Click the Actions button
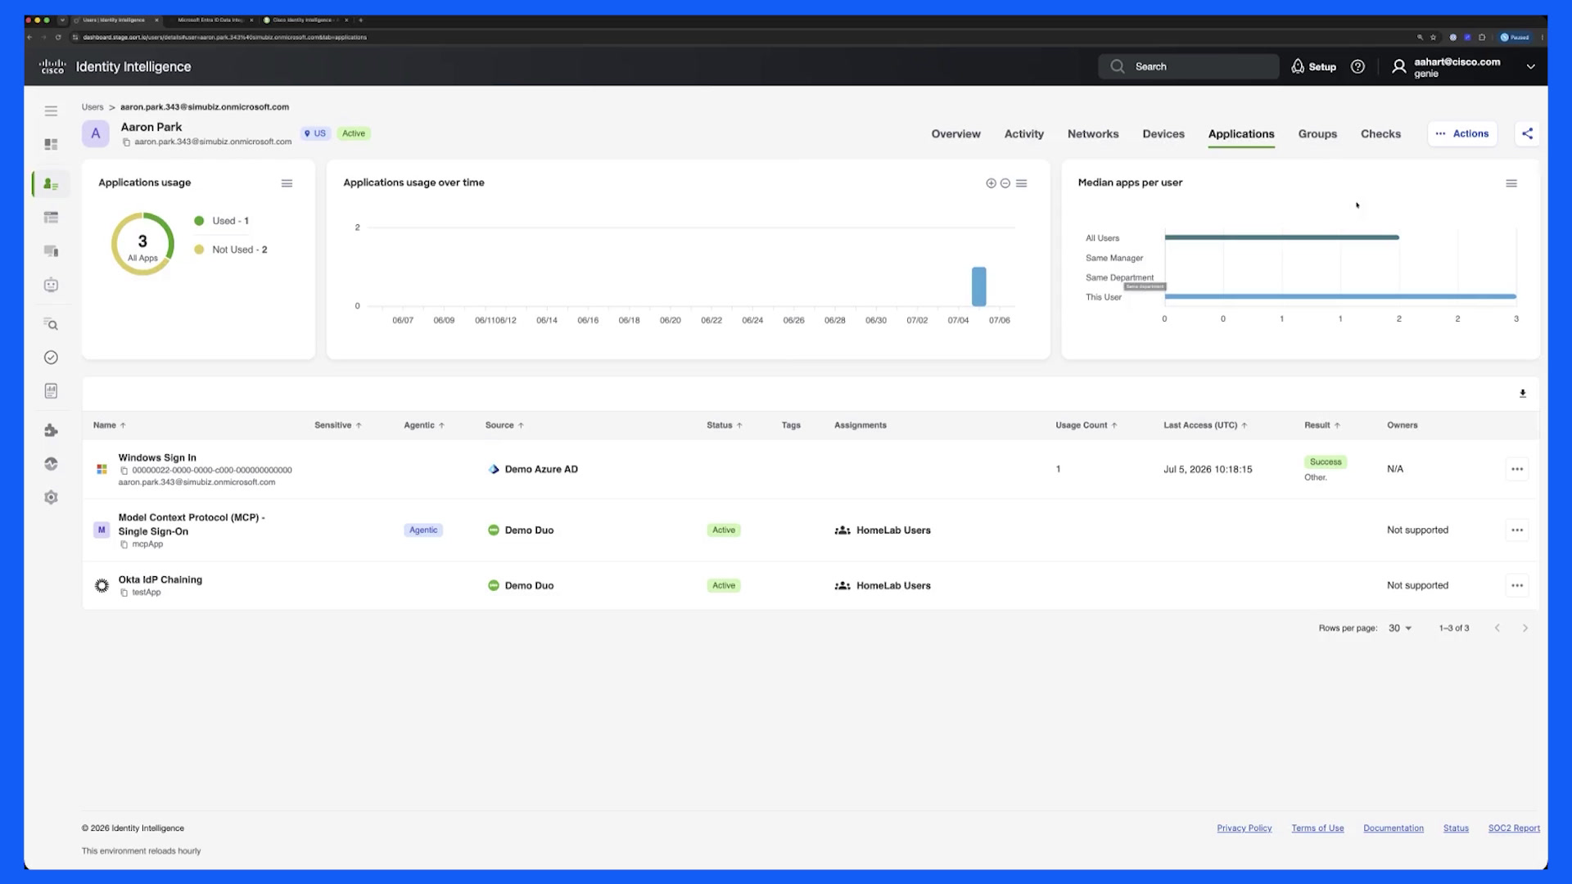 pos(1462,133)
